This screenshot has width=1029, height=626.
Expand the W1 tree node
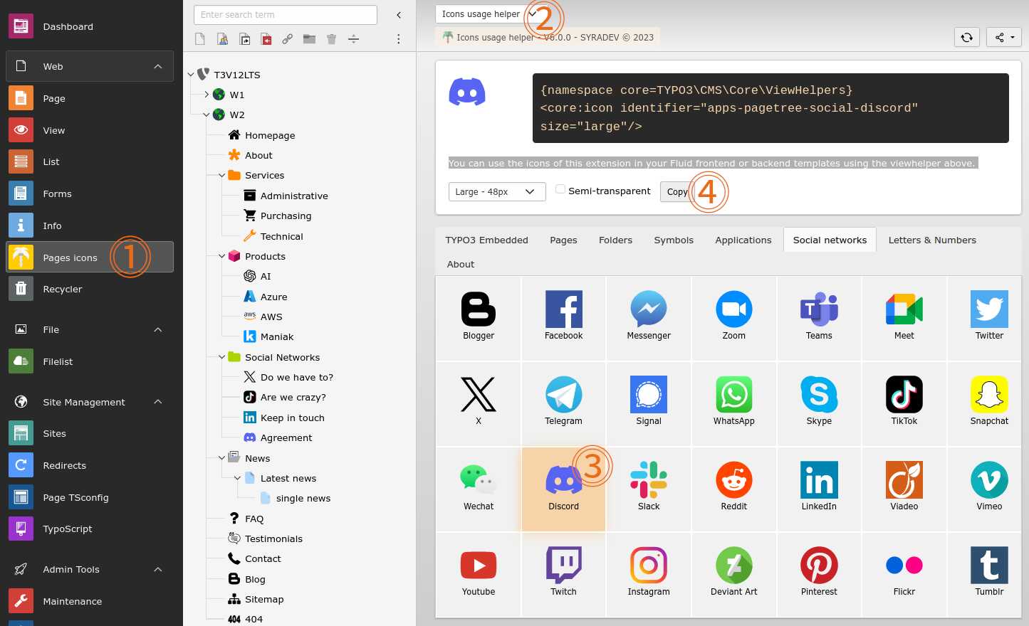207,95
